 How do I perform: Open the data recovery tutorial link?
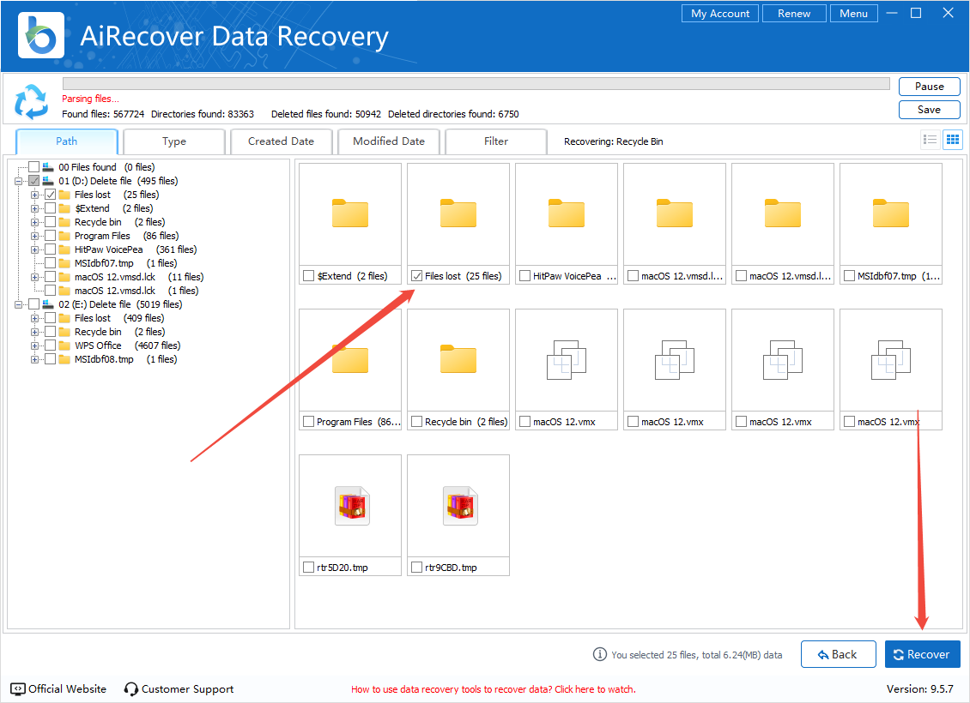(493, 689)
